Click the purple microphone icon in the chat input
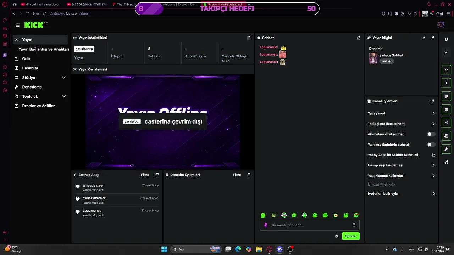454x255 pixels. pos(266,225)
